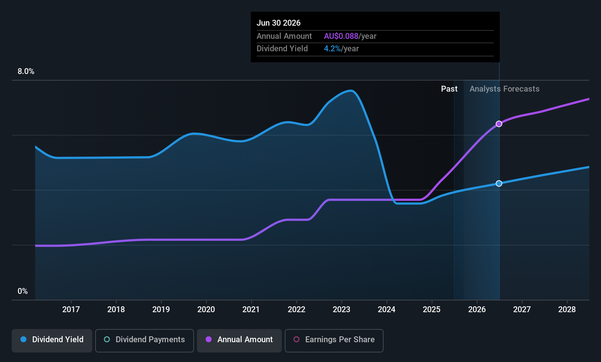Click the 2020 x-axis label

tap(206, 309)
